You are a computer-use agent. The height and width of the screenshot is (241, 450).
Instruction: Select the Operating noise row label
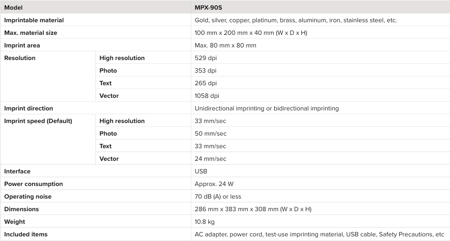[28, 196]
